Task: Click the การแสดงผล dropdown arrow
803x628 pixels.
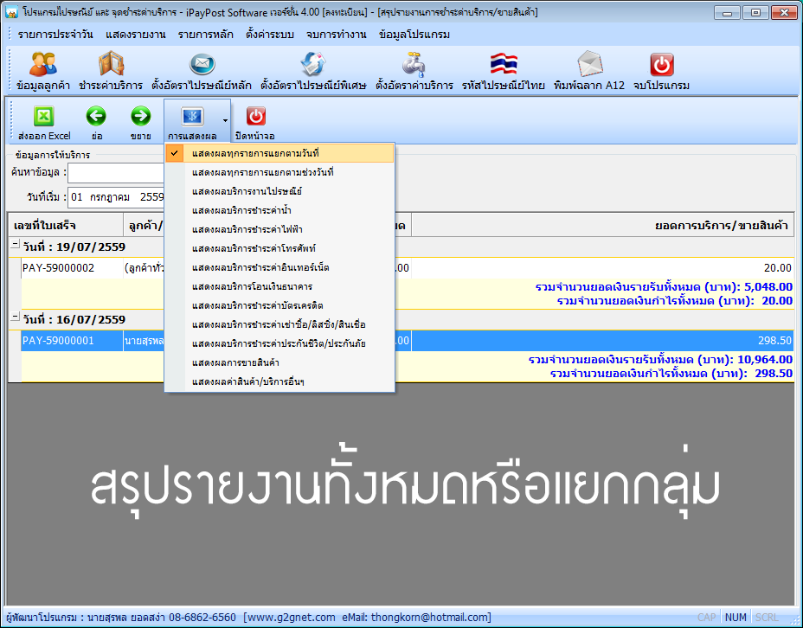Action: (x=225, y=121)
